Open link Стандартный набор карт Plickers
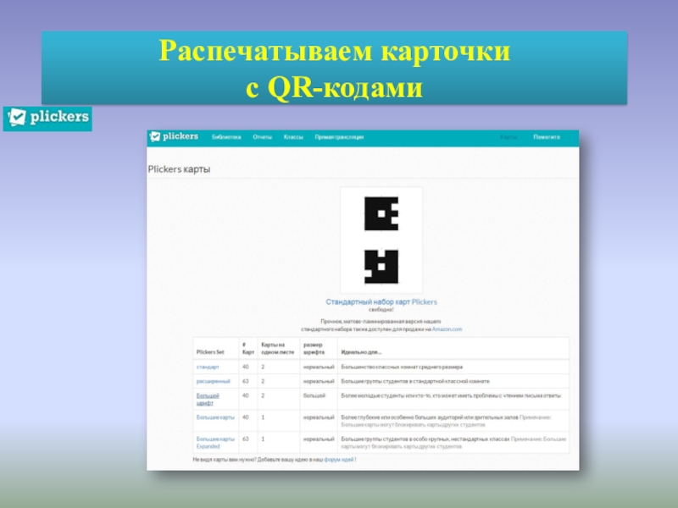 click(x=381, y=302)
